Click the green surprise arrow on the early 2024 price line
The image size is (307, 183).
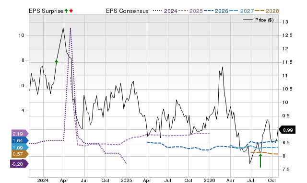click(x=57, y=62)
